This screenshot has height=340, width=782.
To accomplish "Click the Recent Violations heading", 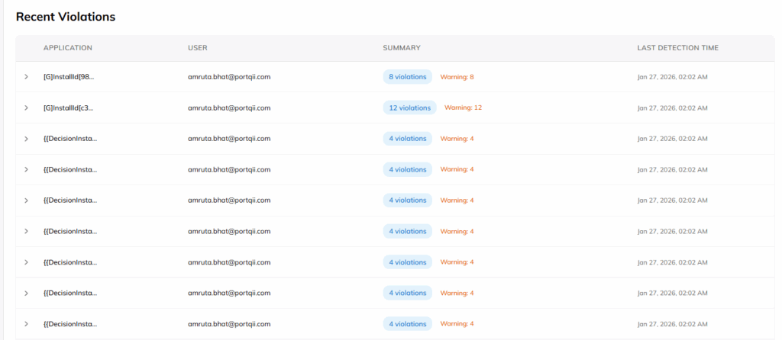I will tap(66, 17).
